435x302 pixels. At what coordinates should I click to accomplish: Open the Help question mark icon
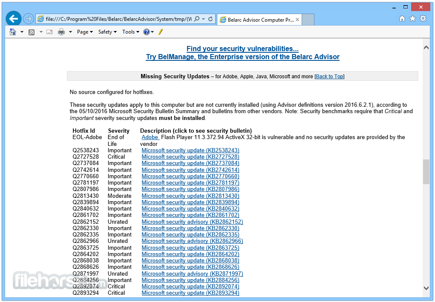tap(146, 32)
